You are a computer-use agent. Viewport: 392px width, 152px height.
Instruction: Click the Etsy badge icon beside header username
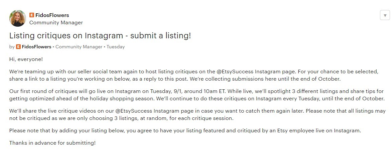click(x=32, y=15)
